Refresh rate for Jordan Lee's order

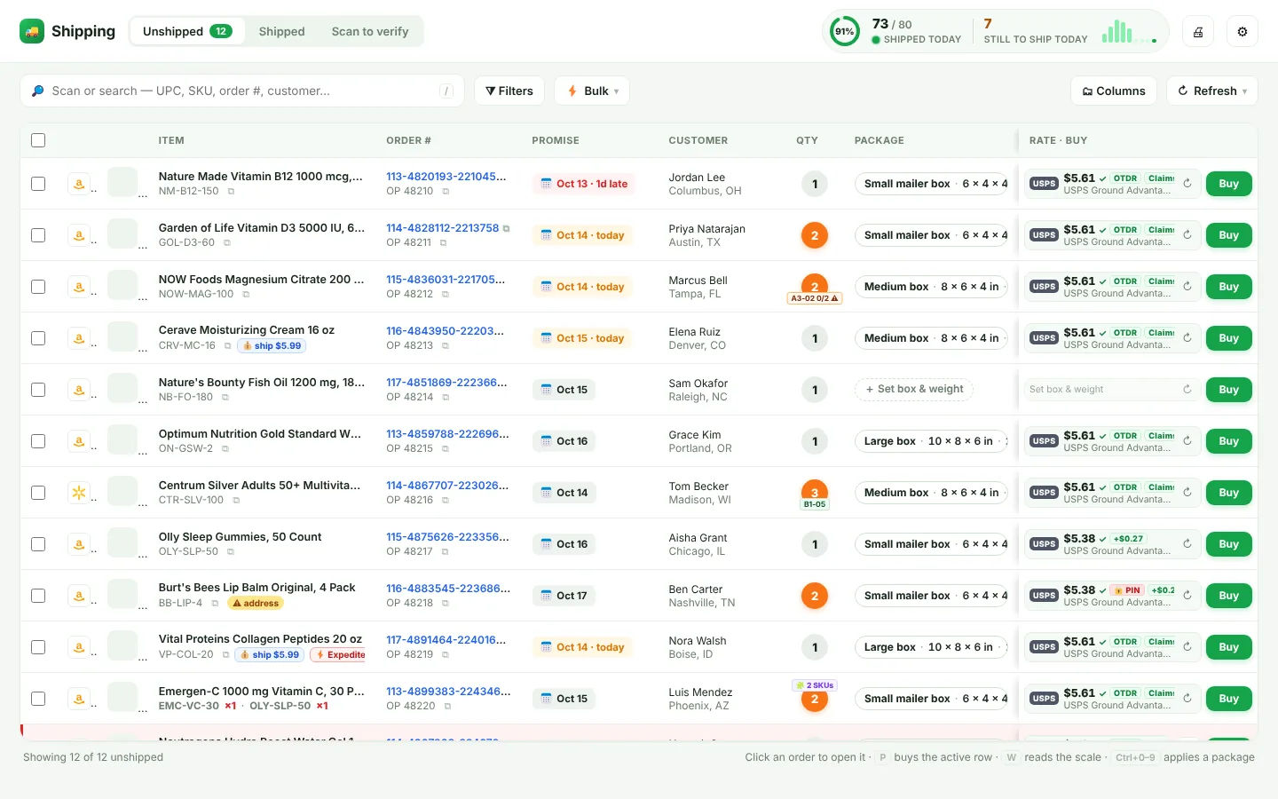click(x=1187, y=184)
